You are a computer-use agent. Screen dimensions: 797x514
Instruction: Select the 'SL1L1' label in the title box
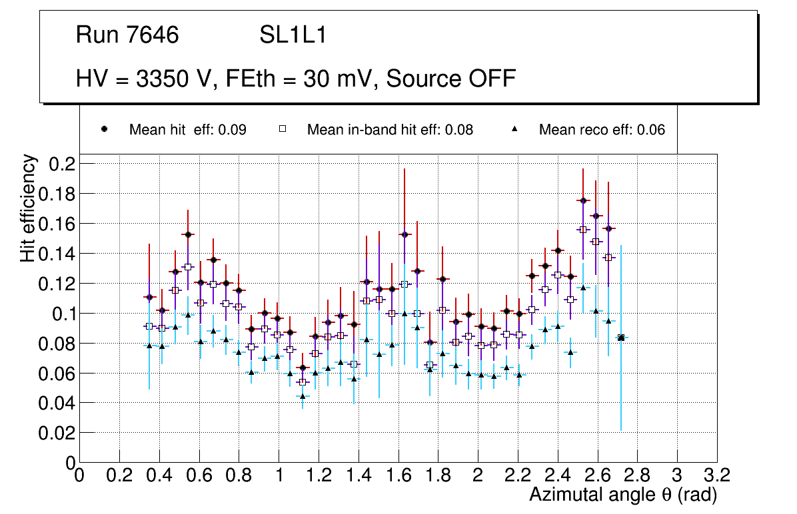(x=293, y=35)
